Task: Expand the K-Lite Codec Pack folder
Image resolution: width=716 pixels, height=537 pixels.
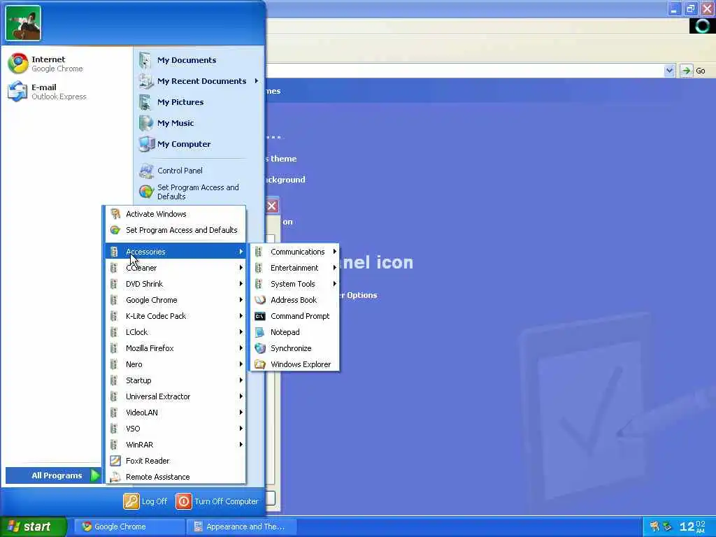Action: [x=176, y=316]
